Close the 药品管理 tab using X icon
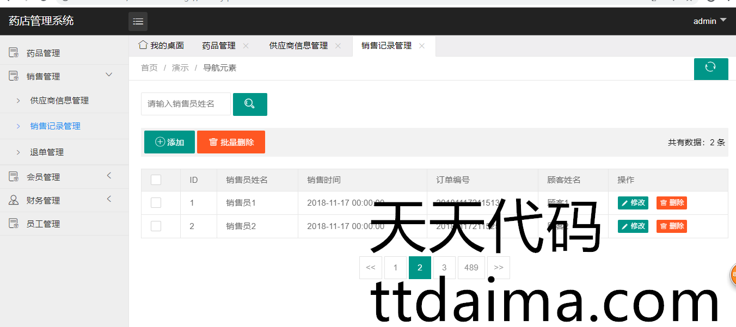 tap(246, 46)
